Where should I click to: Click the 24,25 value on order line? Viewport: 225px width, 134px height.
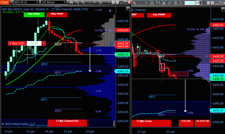tap(34, 43)
